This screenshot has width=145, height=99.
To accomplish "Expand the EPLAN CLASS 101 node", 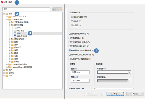I will pos(7,17).
